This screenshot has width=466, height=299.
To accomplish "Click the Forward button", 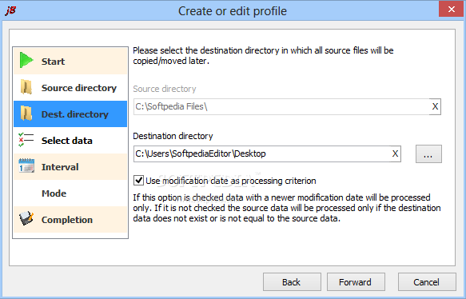I will [x=356, y=281].
